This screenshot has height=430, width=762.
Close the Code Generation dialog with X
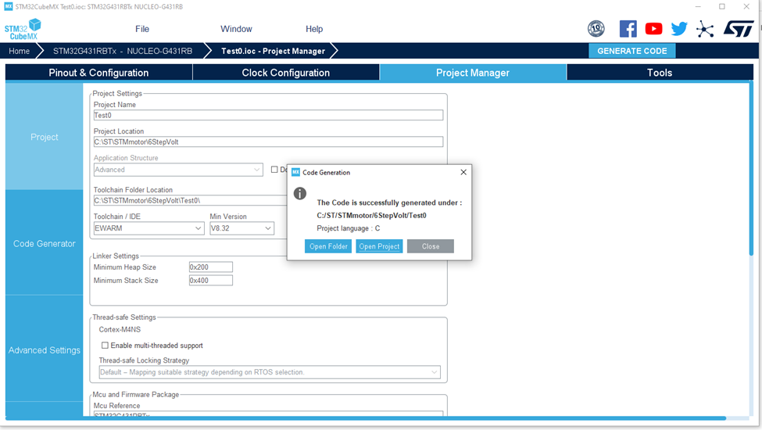[463, 172]
